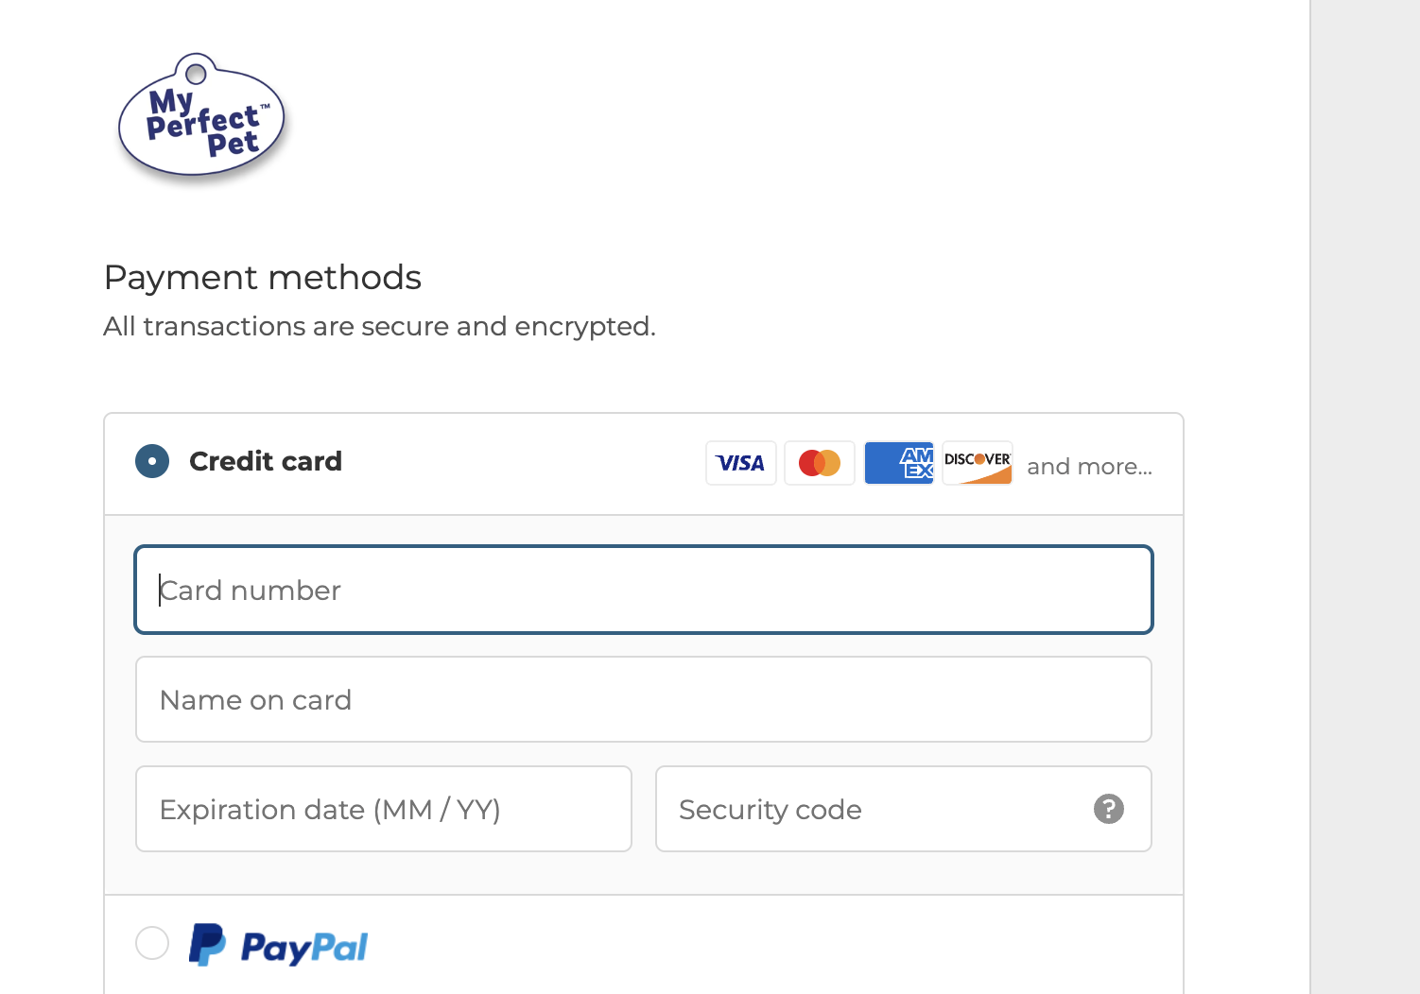This screenshot has width=1420, height=994.
Task: Open the security code help question mark
Action: pyautogui.click(x=1109, y=809)
